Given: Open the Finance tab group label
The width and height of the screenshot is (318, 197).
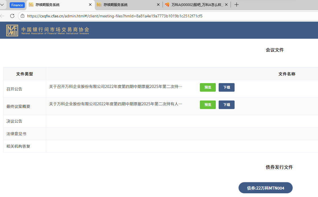Looking at the screenshot, I should pos(17,5).
